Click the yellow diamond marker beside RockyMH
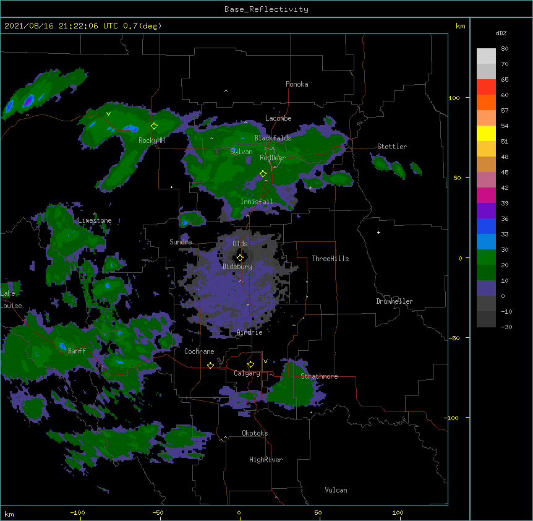533x521 pixels. [x=154, y=126]
